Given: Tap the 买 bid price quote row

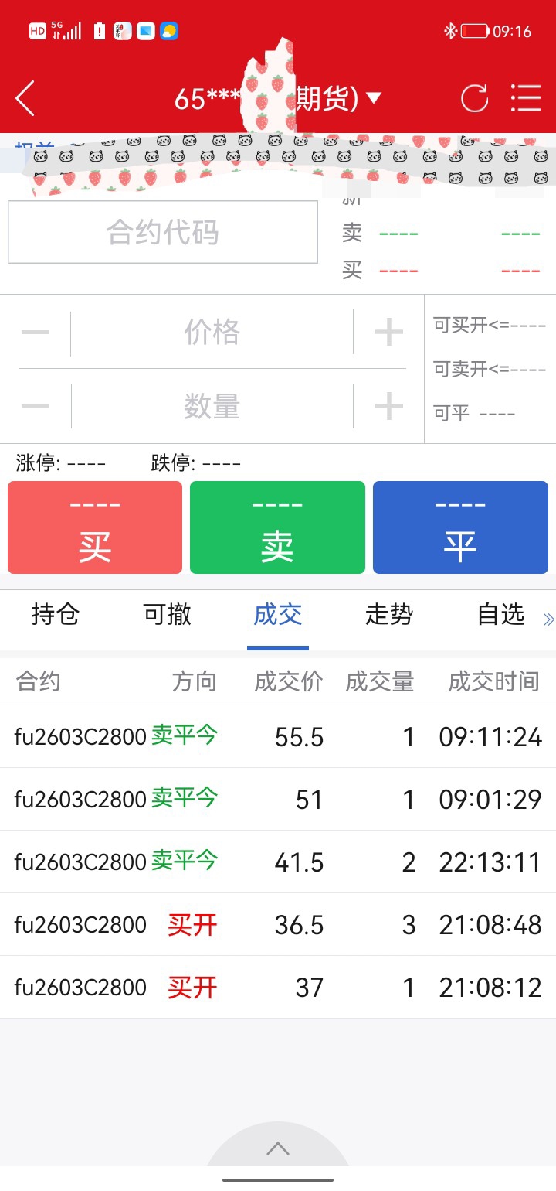Looking at the screenshot, I should tap(441, 270).
